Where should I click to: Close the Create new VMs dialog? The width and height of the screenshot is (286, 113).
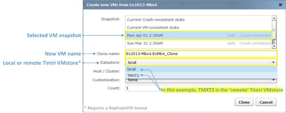[280, 5]
